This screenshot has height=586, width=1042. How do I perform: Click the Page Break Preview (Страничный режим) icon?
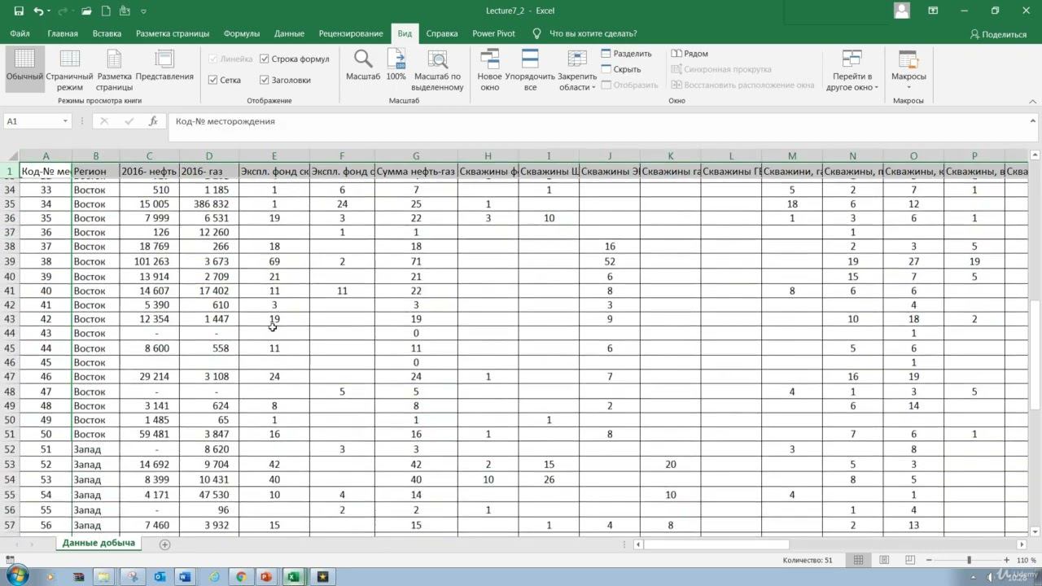69,59
